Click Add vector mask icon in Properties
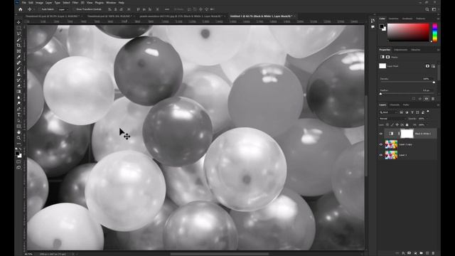The width and height of the screenshot is (455, 256). coord(433,66)
